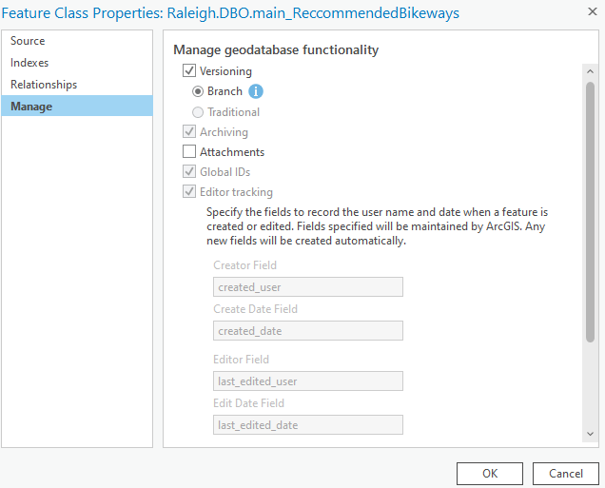Toggle the Editor tracking checkbox
Viewport: 605px width, 488px height.
[188, 192]
